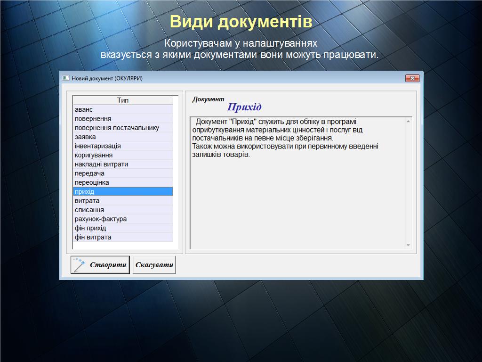Image resolution: width=482 pixels, height=362 pixels.
Task: Select 'коригування' in the type list
Action: (x=122, y=155)
